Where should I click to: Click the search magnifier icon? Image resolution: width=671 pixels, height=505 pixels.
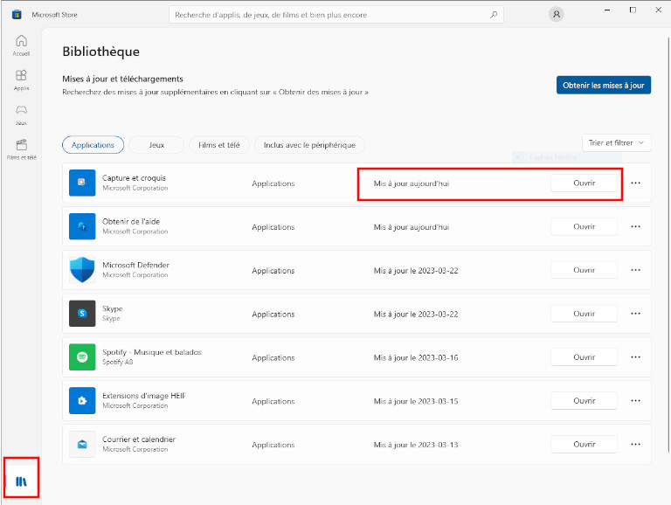494,15
